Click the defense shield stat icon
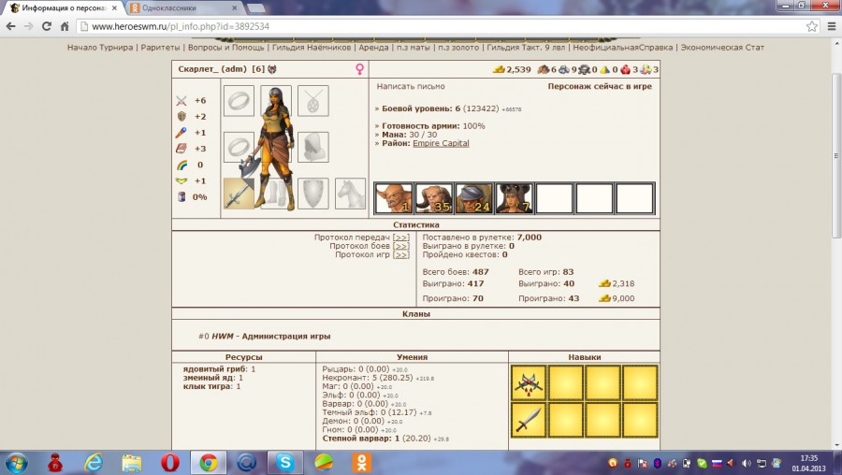The height and width of the screenshot is (475, 842). (x=181, y=117)
